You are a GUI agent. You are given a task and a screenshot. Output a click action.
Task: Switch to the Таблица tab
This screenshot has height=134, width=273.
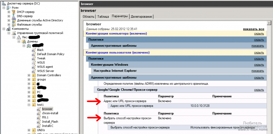103,17
